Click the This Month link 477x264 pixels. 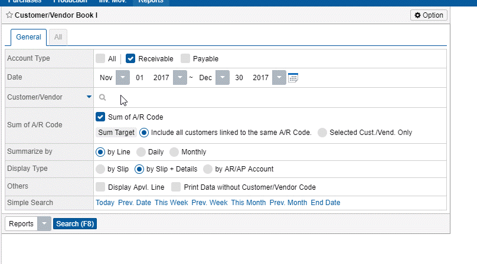(x=248, y=203)
